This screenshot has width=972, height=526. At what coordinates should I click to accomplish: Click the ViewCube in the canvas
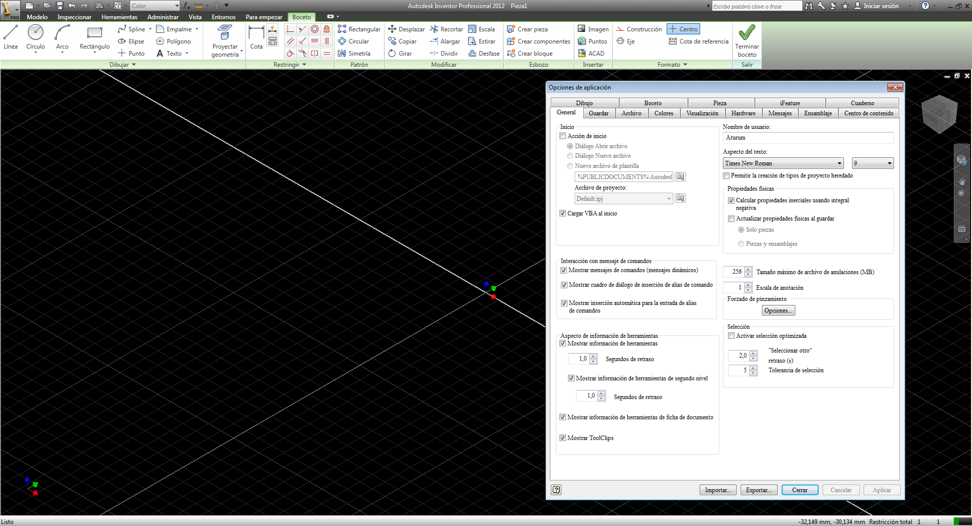tap(939, 114)
